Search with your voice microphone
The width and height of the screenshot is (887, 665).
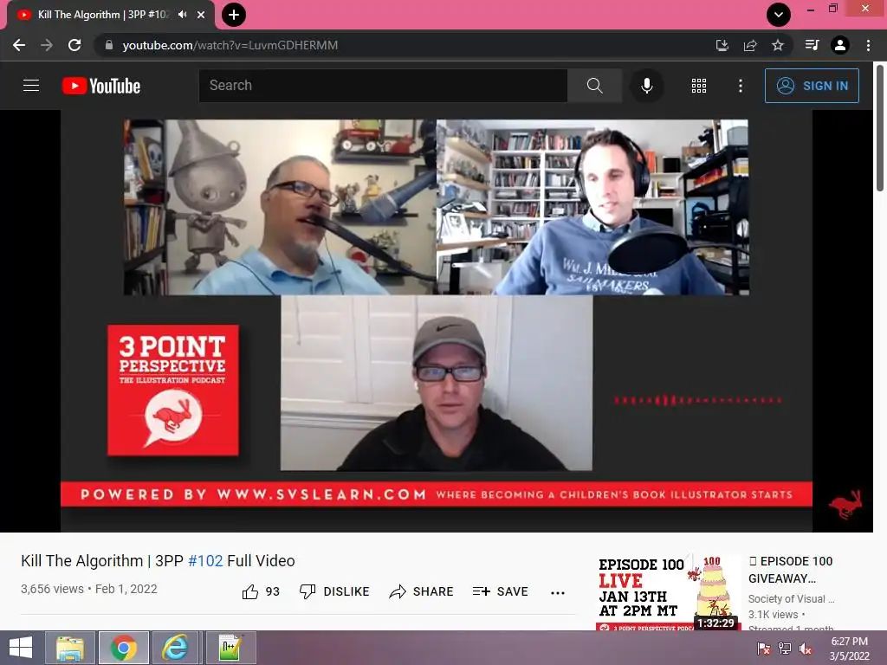point(646,86)
